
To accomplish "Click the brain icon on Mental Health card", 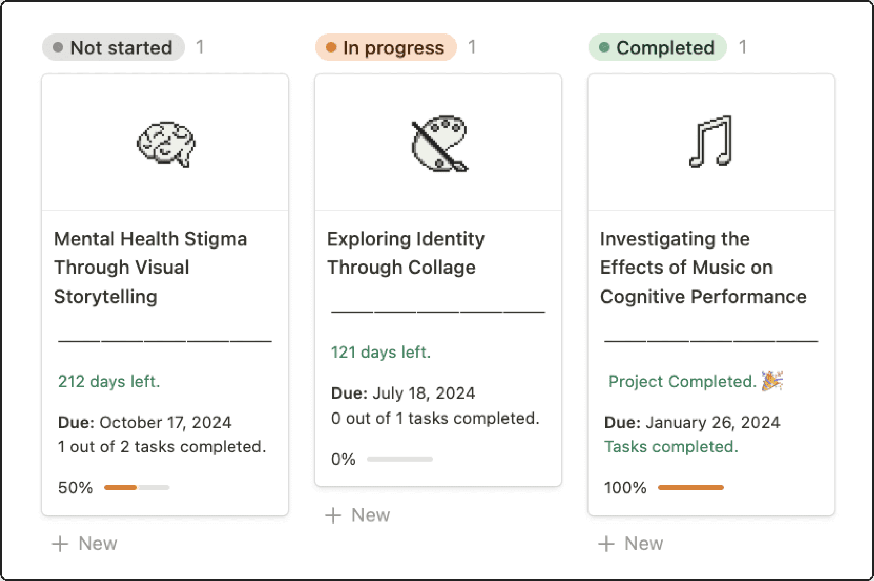I will click(x=166, y=144).
